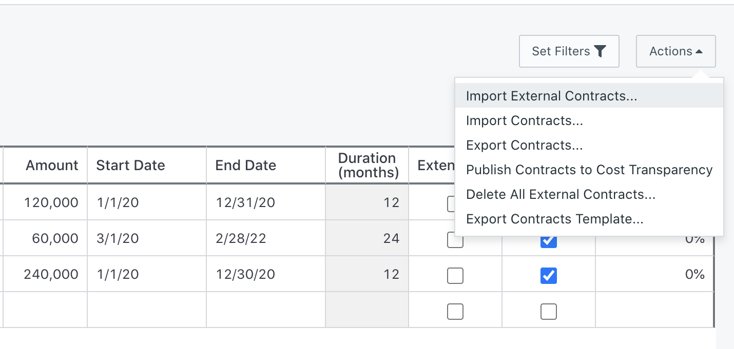Toggle the checked checkbox in 240,000 row
This screenshot has width=734, height=349.
tap(549, 276)
